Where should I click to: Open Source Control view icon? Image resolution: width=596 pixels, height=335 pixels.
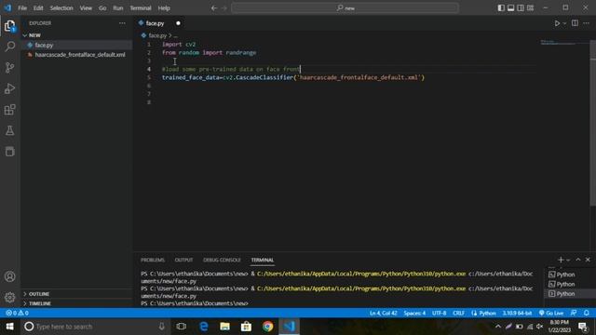[x=10, y=67]
